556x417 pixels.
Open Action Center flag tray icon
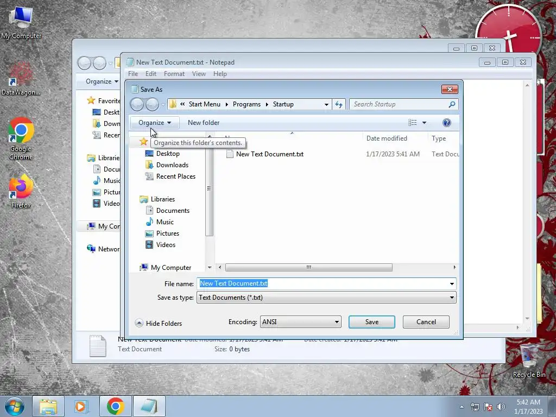coord(488,407)
